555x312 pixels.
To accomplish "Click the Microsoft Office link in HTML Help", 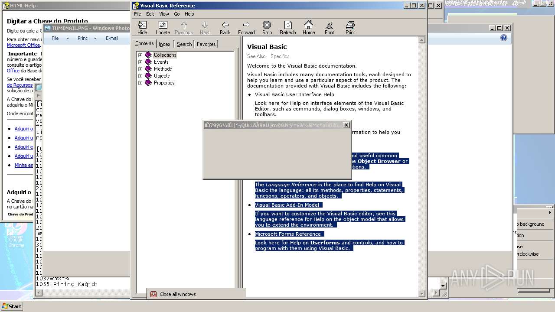I will tap(23, 45).
